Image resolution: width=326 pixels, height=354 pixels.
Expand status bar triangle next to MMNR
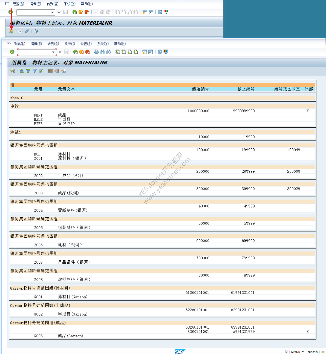(287, 352)
